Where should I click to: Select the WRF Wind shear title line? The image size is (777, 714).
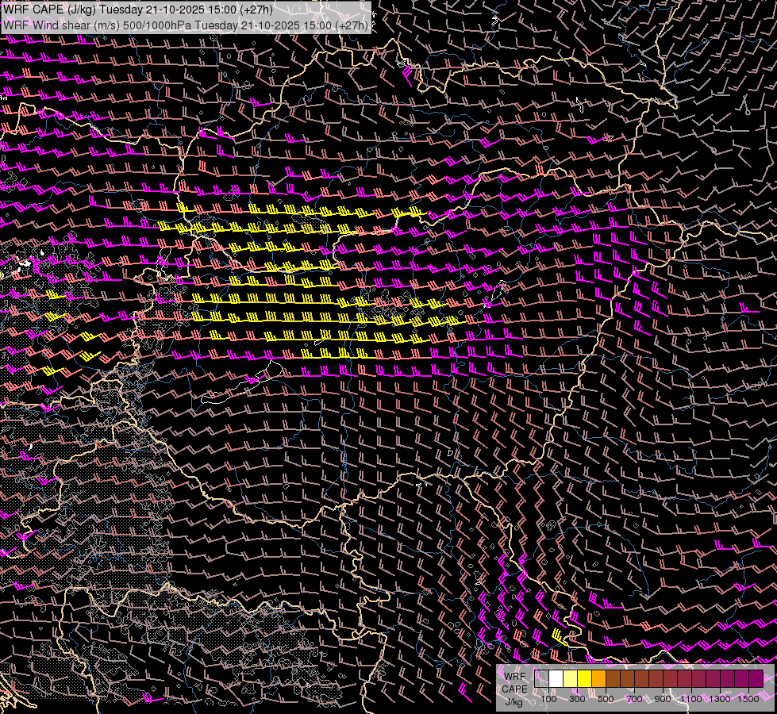[186, 25]
